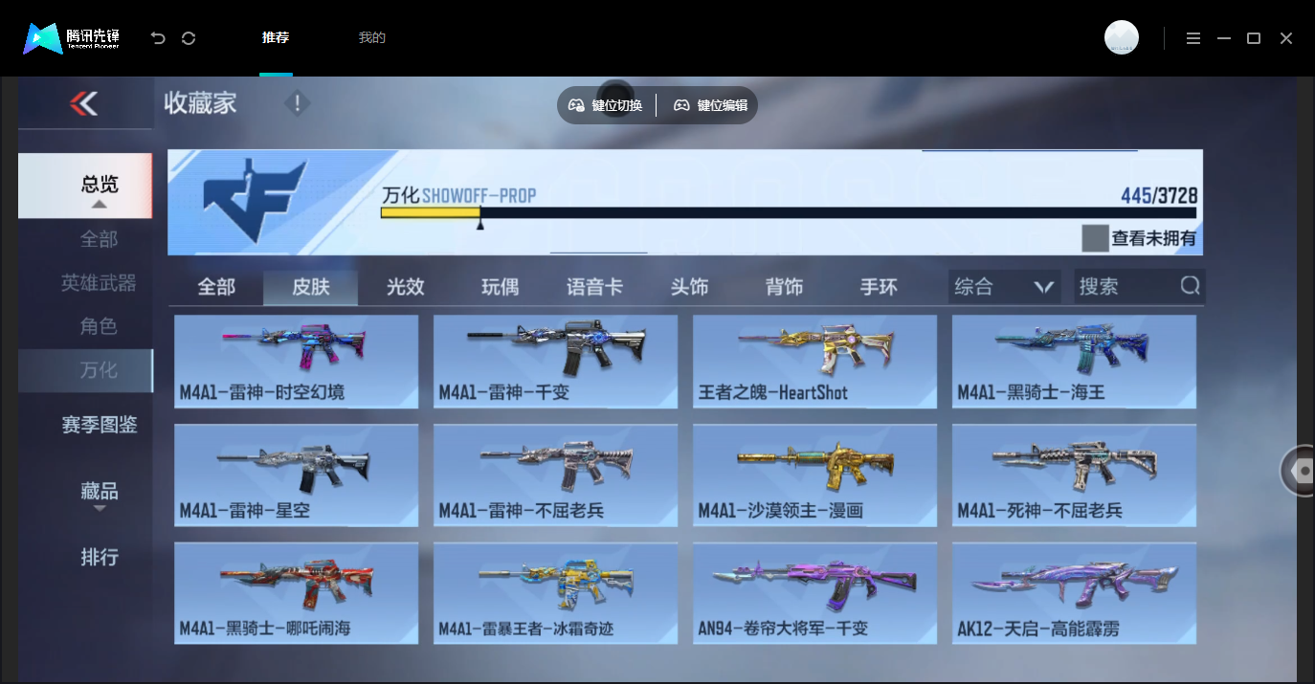Click the 万化 SHOWOFF-PROP label
Viewport: 1315px width, 684px height.
459,195
